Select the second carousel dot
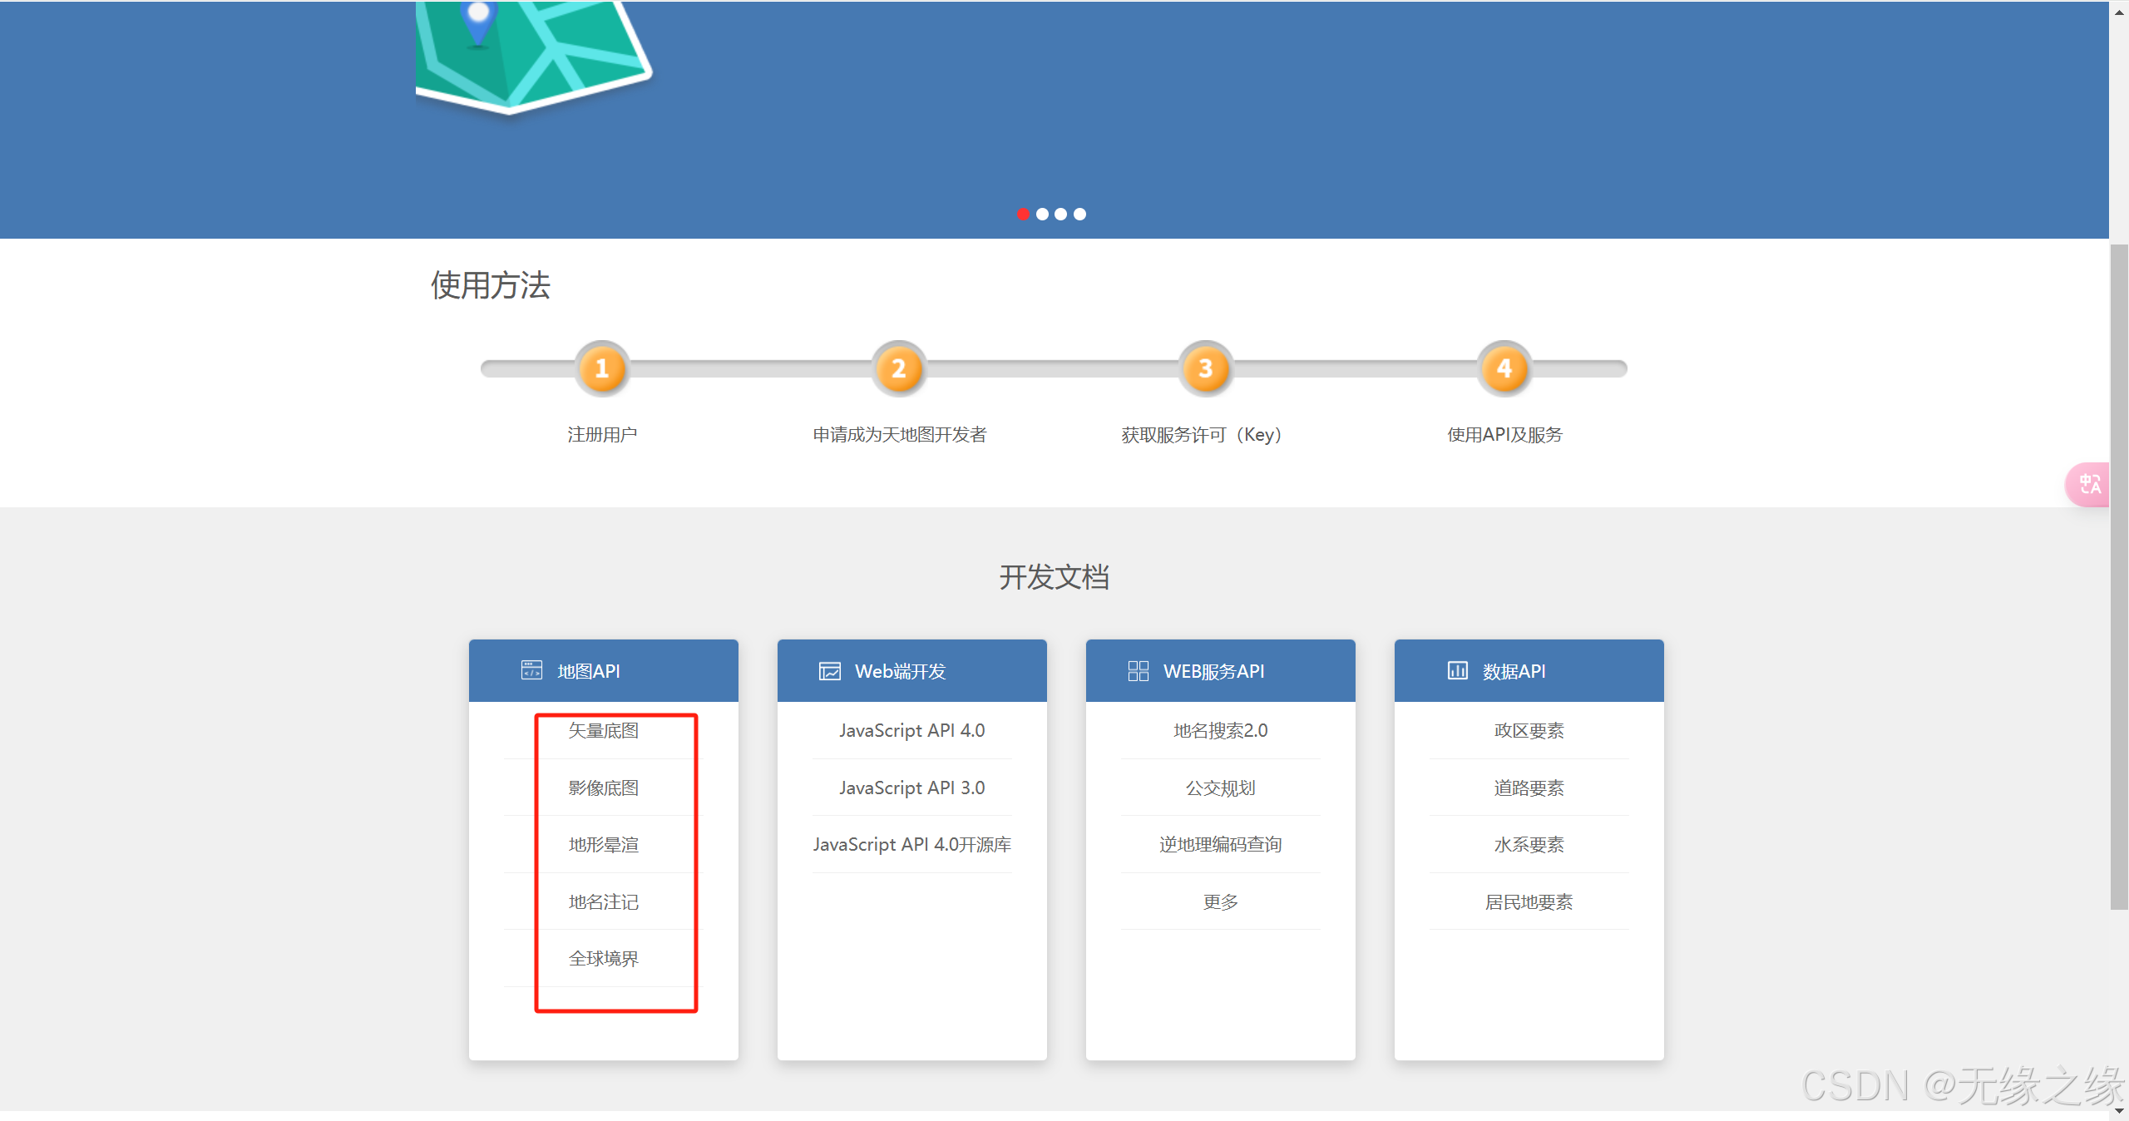2129x1121 pixels. 1042,215
